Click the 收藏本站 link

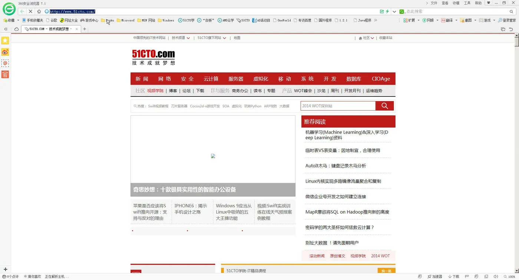click(x=386, y=38)
